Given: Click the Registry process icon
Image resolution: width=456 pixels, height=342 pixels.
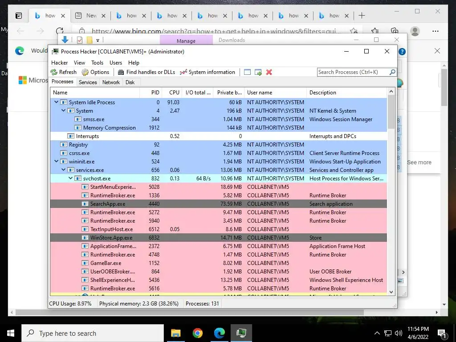Looking at the screenshot, I should click(x=63, y=145).
